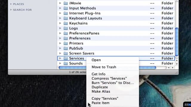Click the scroll up arrow
The height and width of the screenshot is (107, 191).
coord(177,60)
